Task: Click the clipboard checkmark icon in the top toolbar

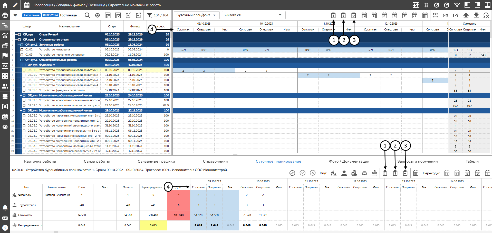Action: click(x=354, y=15)
